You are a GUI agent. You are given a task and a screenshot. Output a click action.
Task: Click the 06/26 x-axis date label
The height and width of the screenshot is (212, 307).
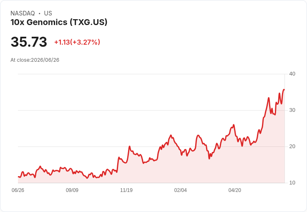pos(18,190)
